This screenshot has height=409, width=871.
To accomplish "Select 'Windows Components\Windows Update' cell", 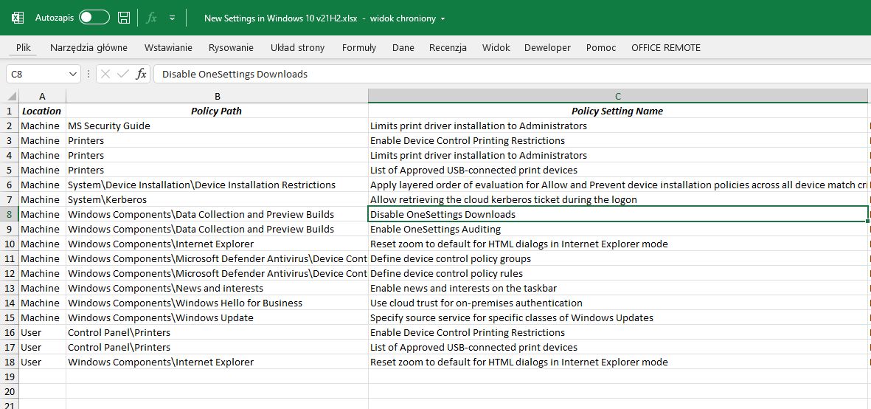I will [217, 317].
